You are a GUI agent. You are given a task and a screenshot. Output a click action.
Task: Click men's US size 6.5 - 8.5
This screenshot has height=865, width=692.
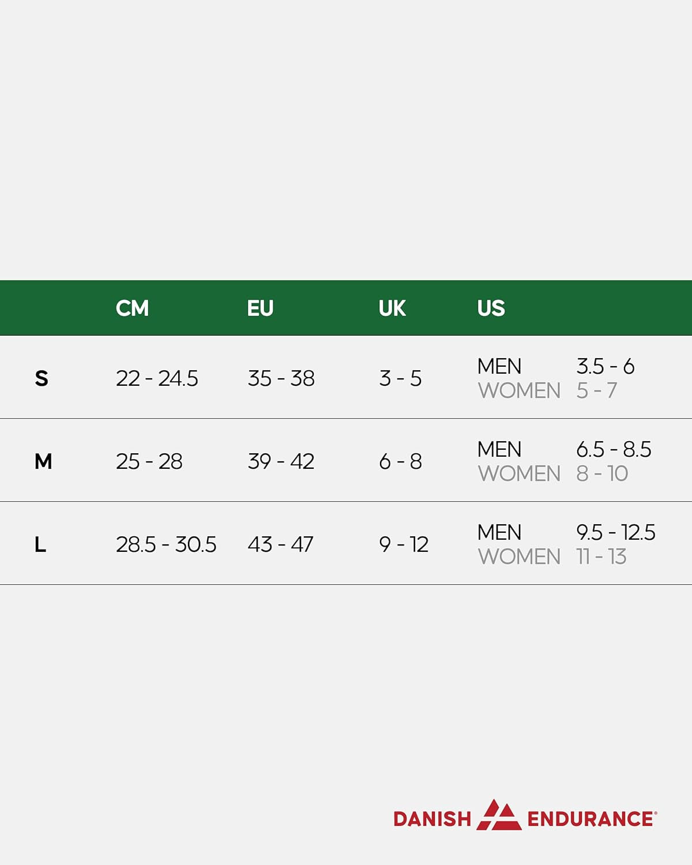click(x=614, y=449)
